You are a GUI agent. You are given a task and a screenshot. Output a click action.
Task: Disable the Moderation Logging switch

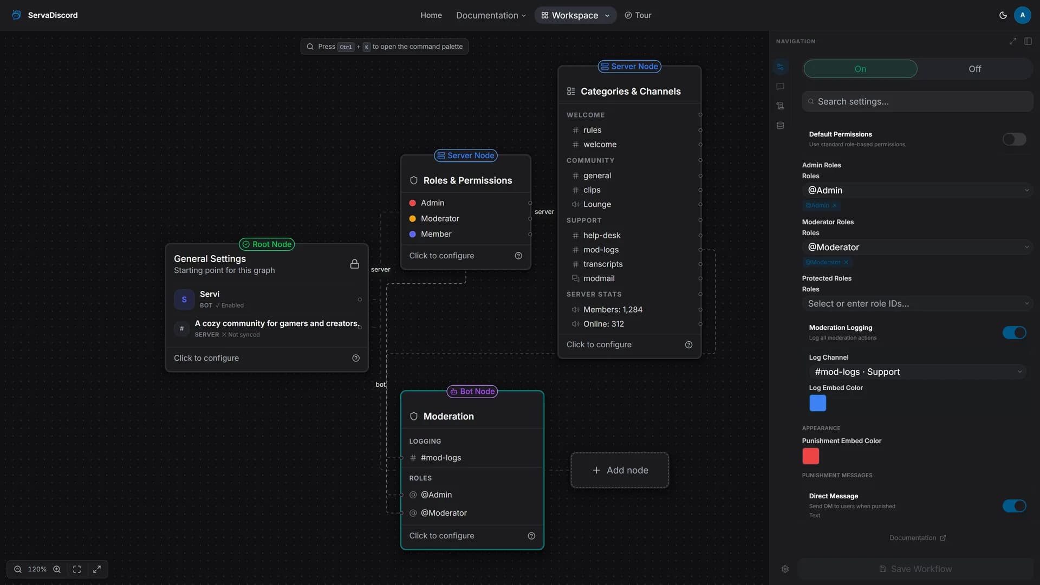click(x=1014, y=333)
